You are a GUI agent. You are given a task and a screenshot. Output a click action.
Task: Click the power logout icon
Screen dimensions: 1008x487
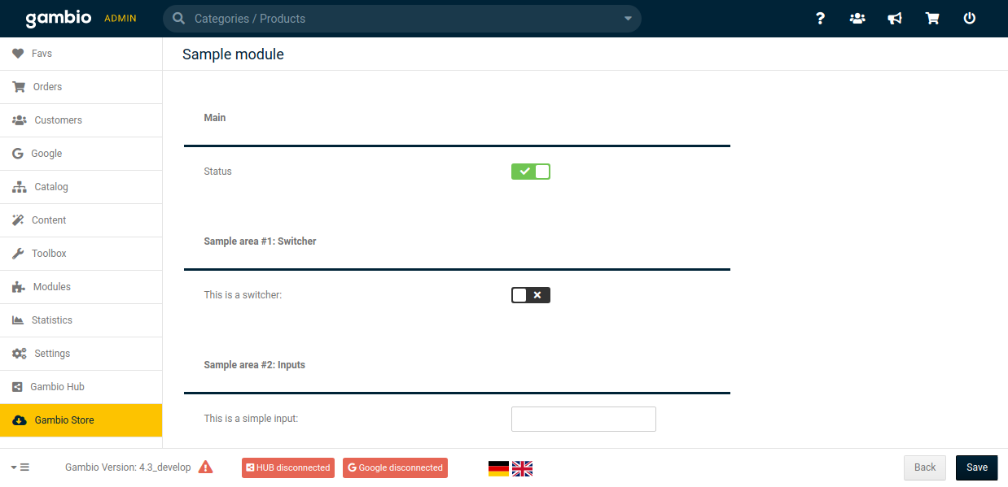coord(970,19)
